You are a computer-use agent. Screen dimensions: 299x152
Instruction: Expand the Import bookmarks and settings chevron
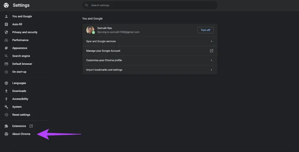[212, 70]
